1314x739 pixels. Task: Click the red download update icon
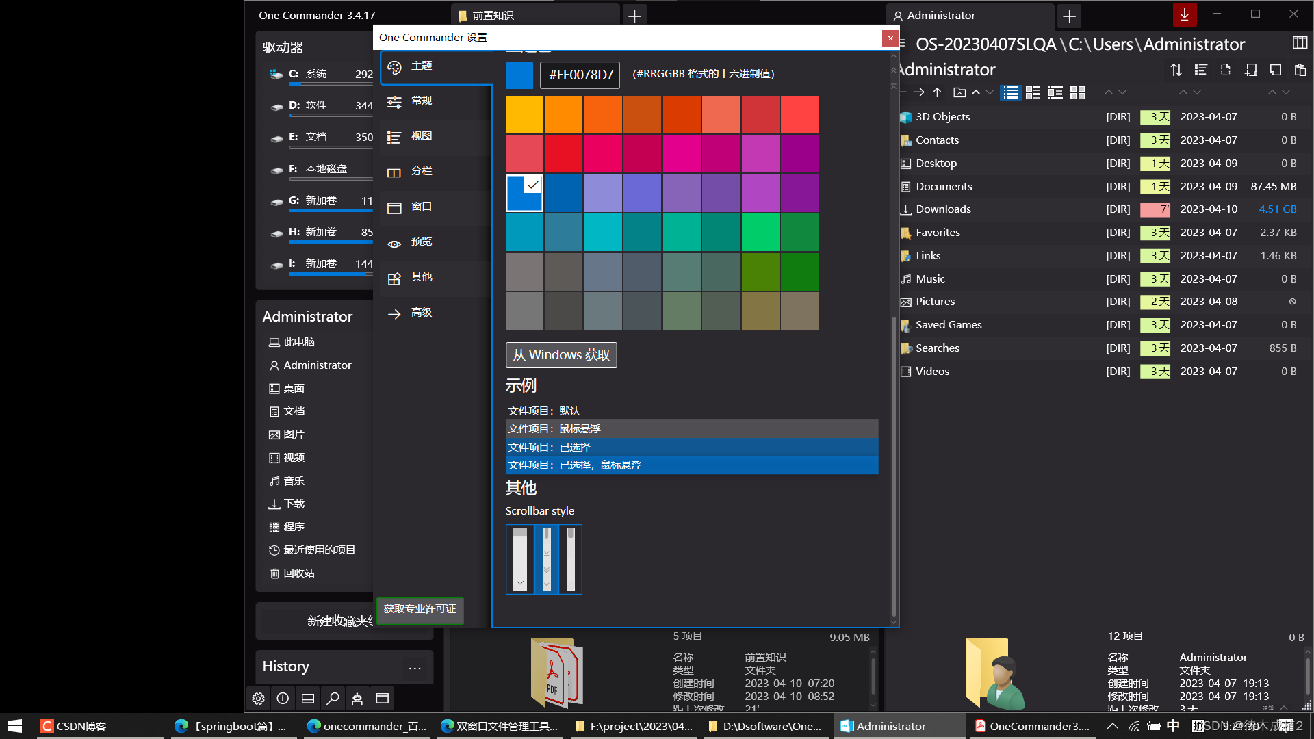pos(1184,14)
